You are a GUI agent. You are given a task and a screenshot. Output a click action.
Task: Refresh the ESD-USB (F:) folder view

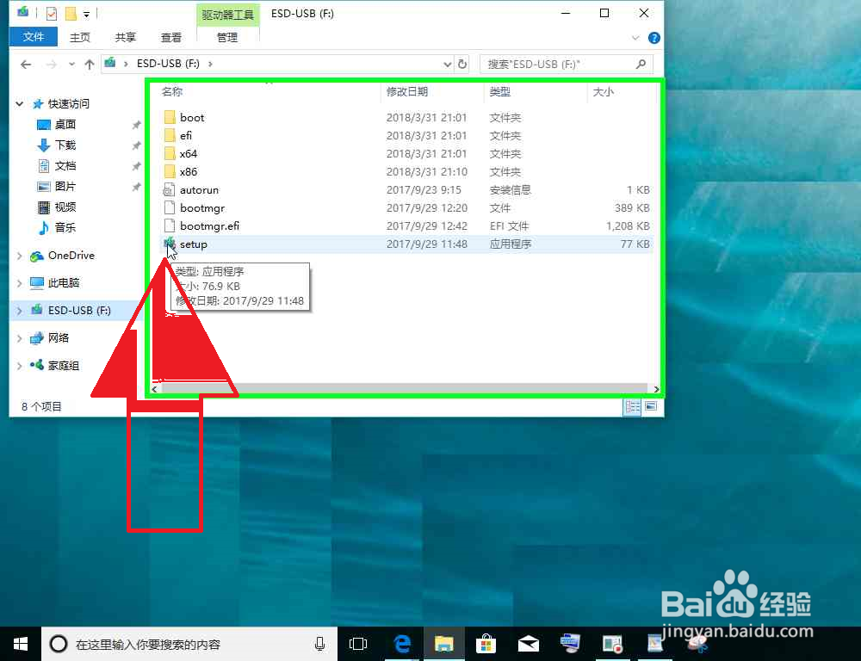(463, 64)
